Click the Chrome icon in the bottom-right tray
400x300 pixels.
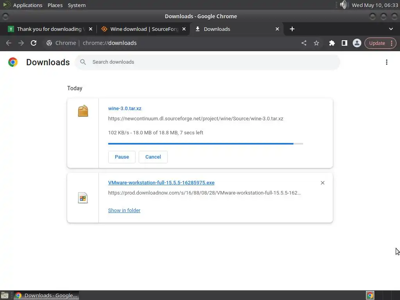pyautogui.click(x=370, y=295)
